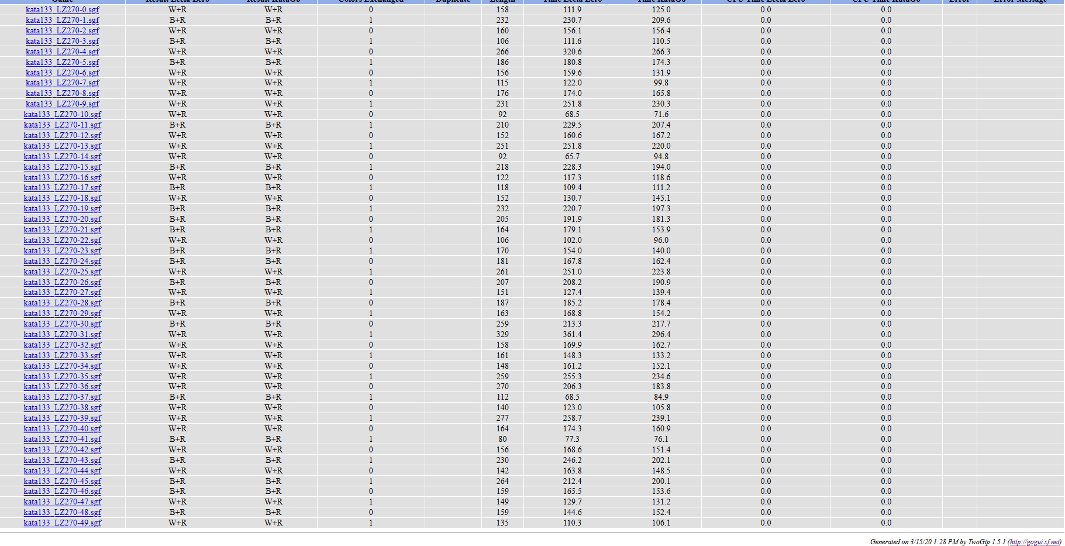Open the kata133_LZ270-49.sgf game record

tap(62, 523)
